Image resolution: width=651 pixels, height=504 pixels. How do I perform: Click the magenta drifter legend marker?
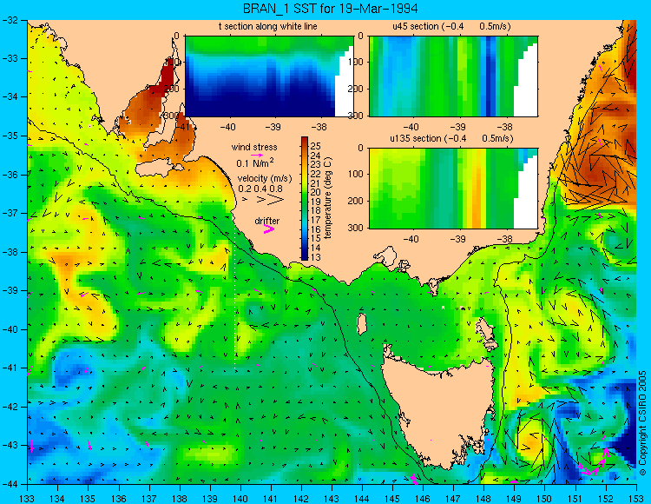(269, 229)
